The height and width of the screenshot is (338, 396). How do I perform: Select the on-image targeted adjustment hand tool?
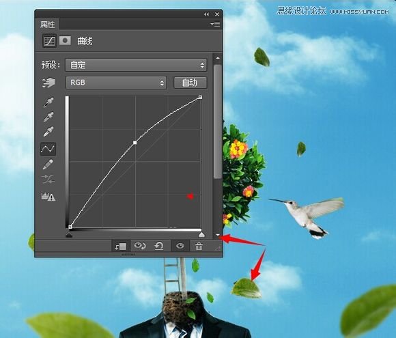click(x=48, y=83)
